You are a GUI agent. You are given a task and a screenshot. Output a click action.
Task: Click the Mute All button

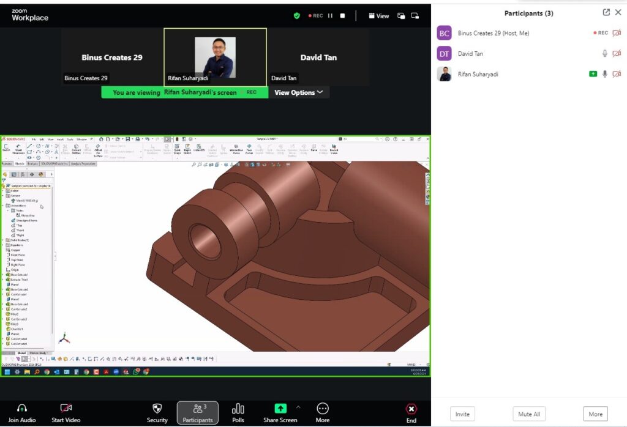click(x=528, y=414)
